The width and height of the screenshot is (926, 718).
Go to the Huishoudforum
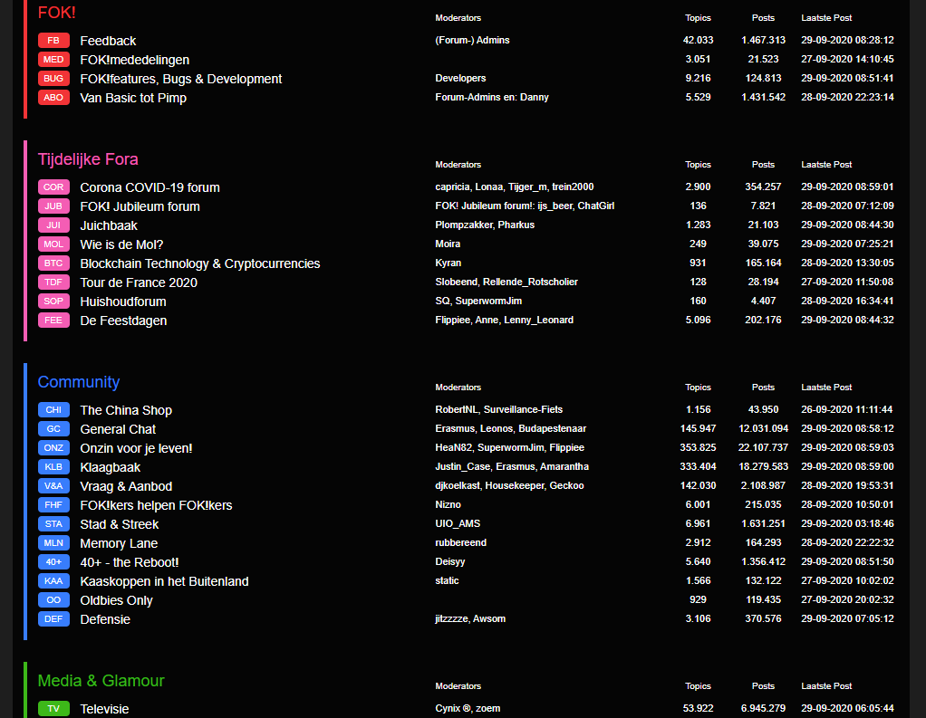click(x=123, y=302)
